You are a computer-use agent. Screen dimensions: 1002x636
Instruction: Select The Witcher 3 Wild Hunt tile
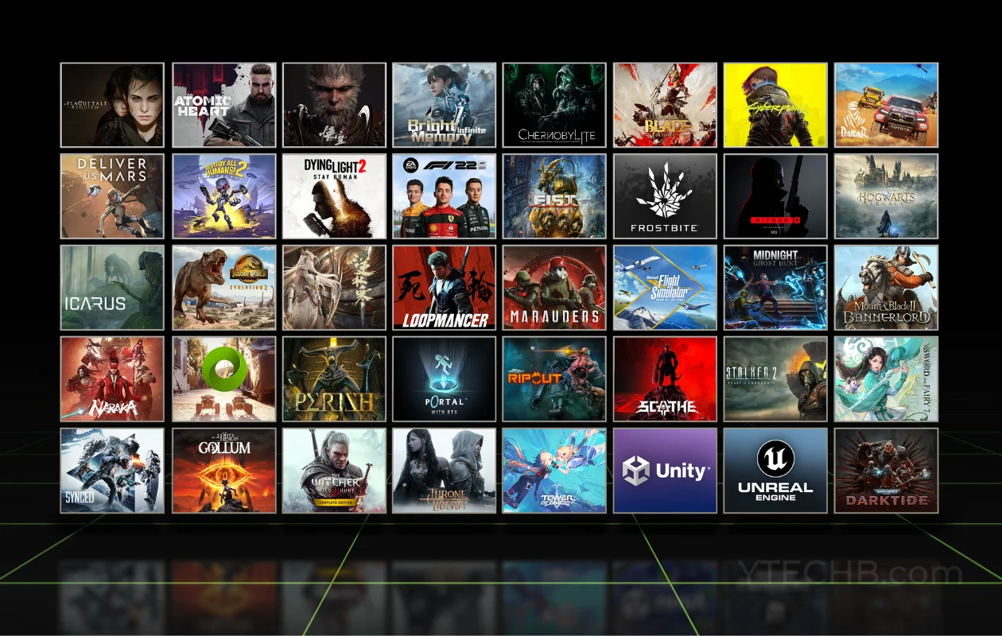(x=334, y=471)
